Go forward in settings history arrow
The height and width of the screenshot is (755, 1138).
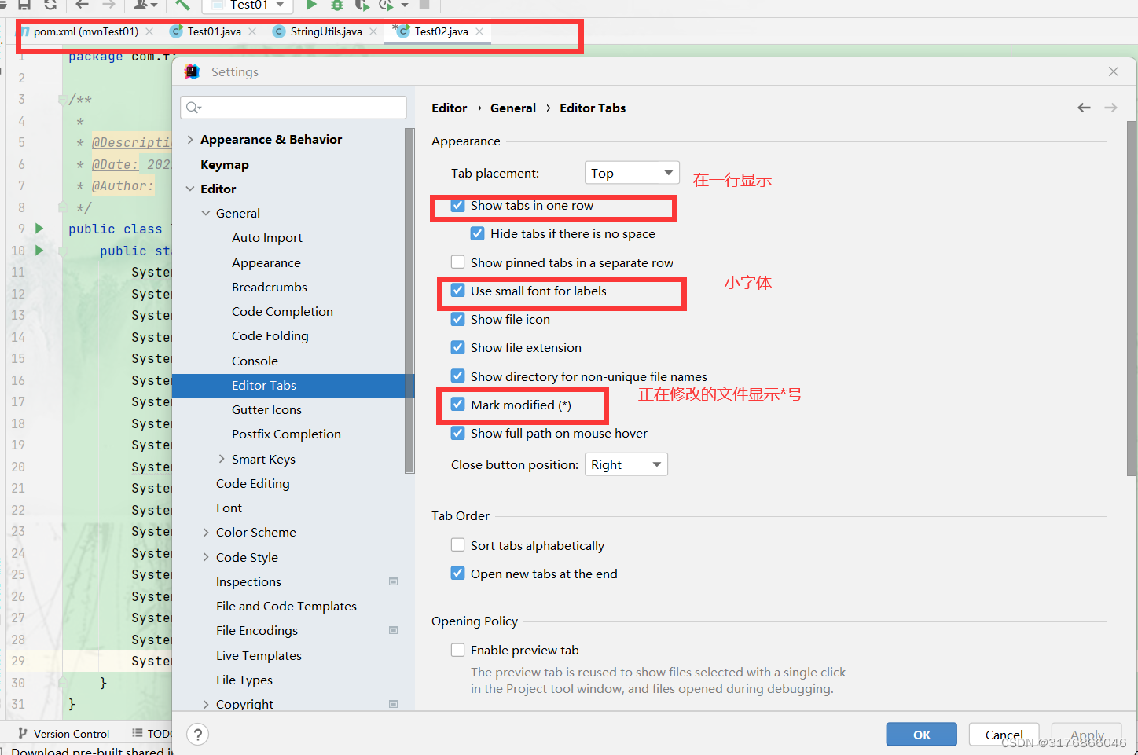tap(1110, 108)
